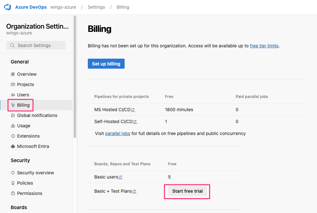Viewport: 317px width, 213px height.
Task: Open Overview settings icon in sidebar
Action: tap(13, 74)
